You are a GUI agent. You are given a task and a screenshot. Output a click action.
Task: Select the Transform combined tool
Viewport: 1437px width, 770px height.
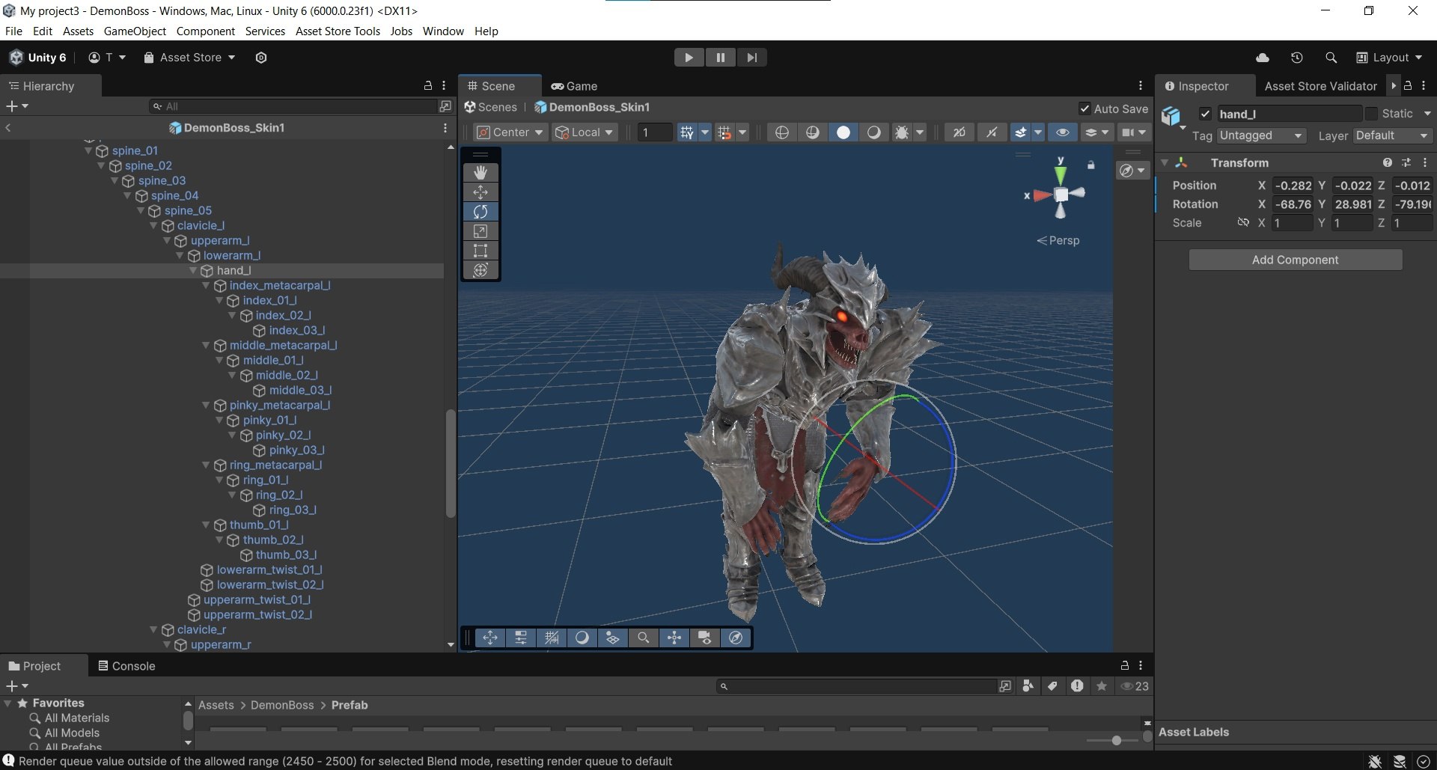click(480, 270)
